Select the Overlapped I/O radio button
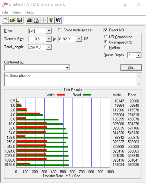146x183 pixels. [x=105, y=42]
